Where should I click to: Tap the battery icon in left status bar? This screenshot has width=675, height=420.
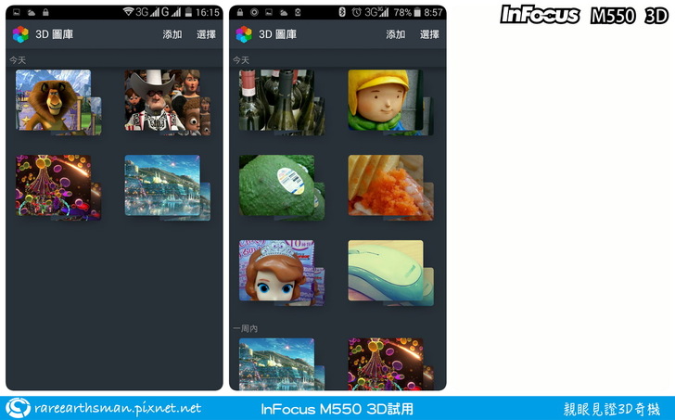pos(188,12)
